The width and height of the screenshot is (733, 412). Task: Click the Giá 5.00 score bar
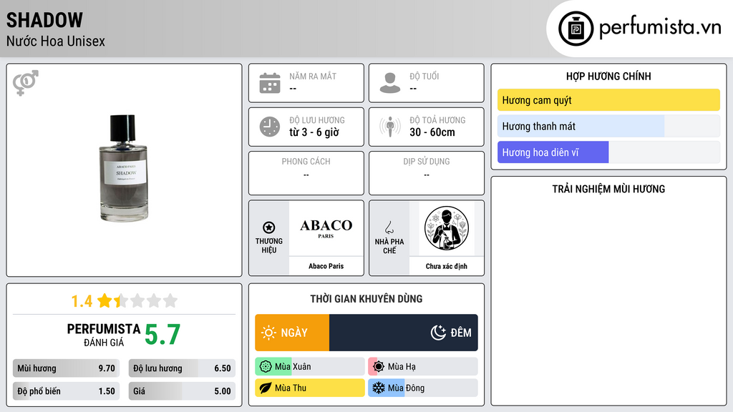pyautogui.click(x=182, y=391)
